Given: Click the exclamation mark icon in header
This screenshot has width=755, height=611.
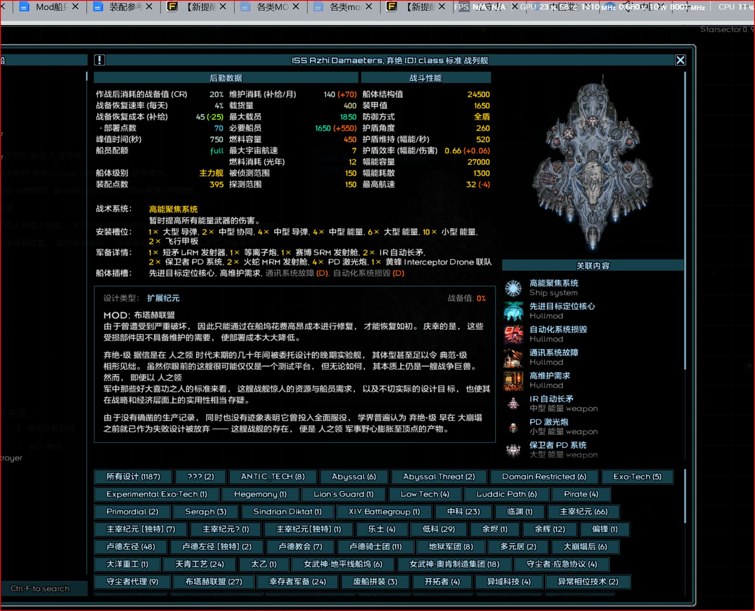Looking at the screenshot, I should point(100,60).
